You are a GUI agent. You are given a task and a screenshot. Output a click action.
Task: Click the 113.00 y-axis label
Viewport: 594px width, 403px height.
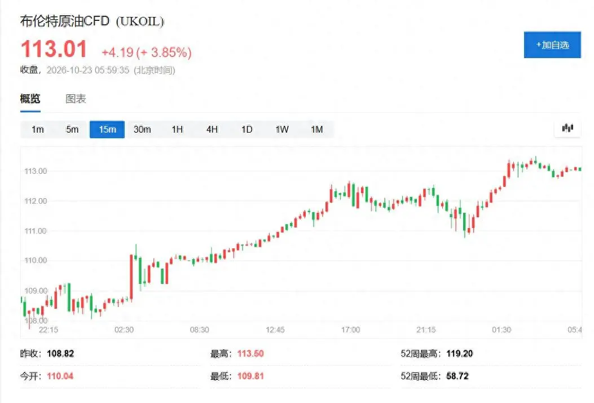point(36,171)
